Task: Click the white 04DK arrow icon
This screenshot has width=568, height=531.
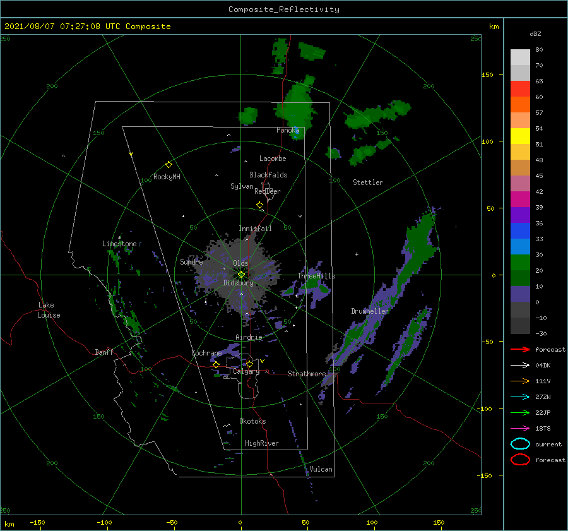Action: click(x=520, y=366)
